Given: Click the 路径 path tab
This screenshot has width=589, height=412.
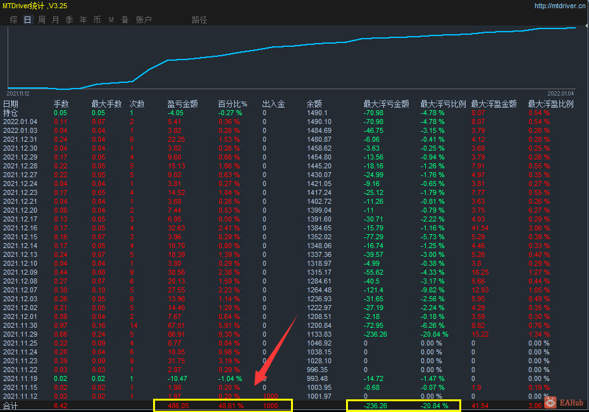Looking at the screenshot, I should pyautogui.click(x=199, y=20).
